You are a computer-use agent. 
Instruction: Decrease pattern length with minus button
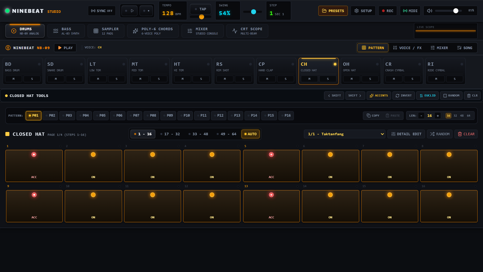coord(421,116)
